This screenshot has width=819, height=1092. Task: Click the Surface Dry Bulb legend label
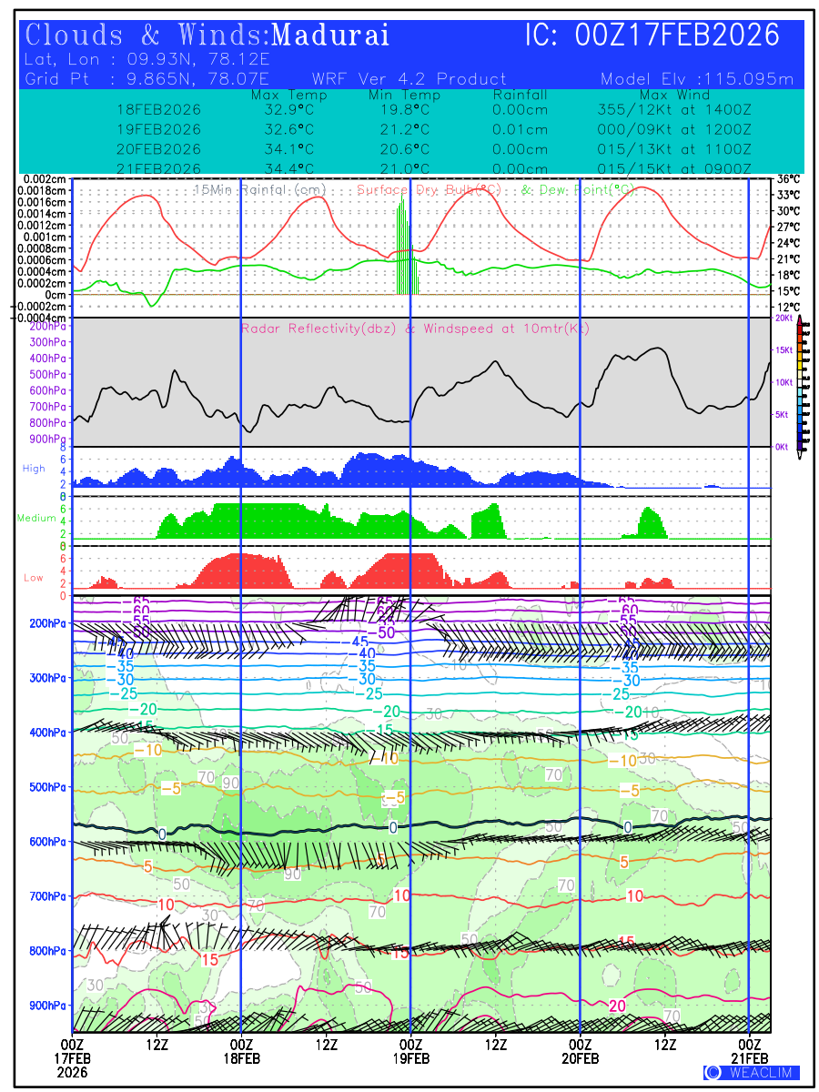pos(430,189)
